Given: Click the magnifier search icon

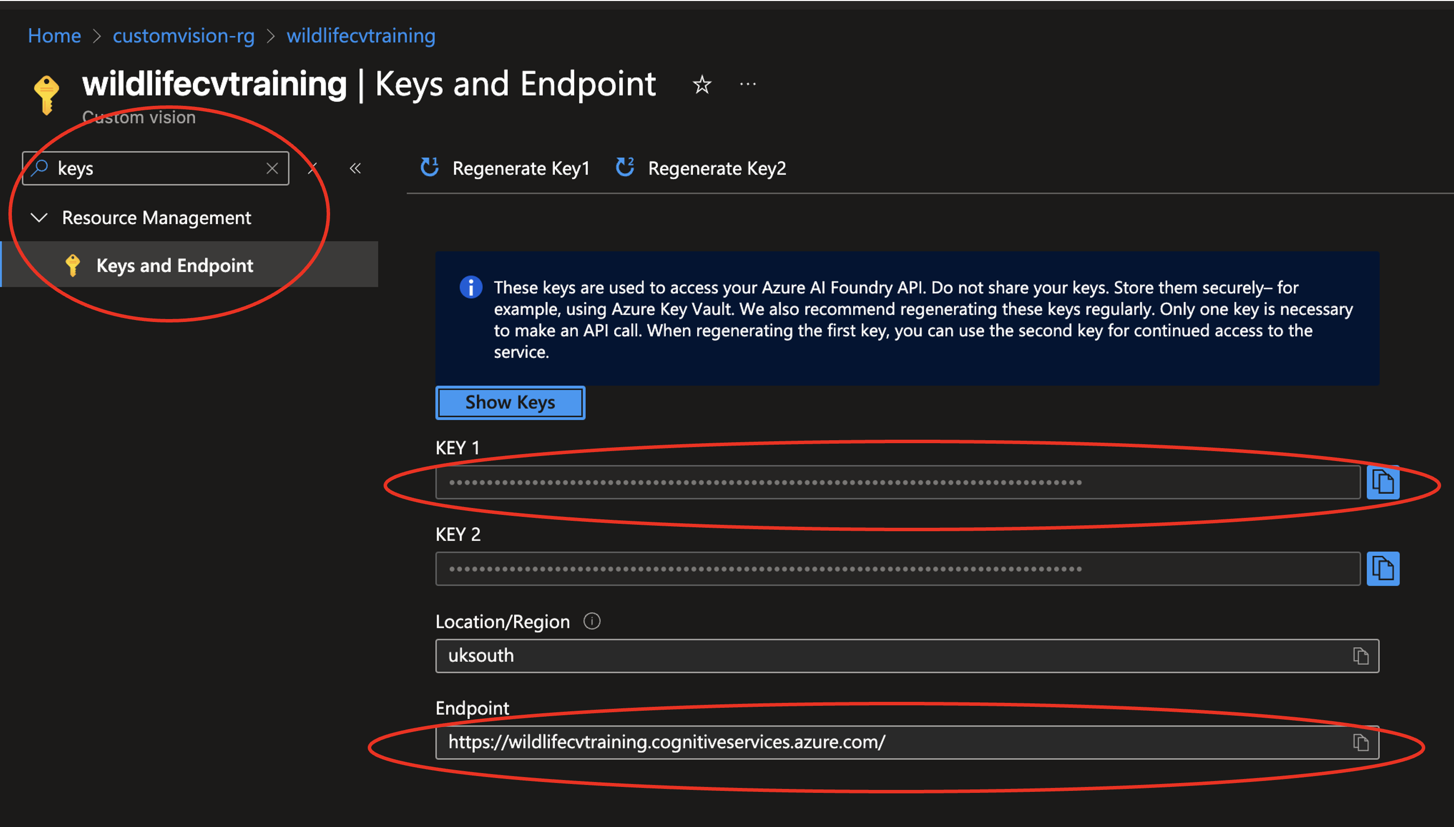Looking at the screenshot, I should (39, 168).
